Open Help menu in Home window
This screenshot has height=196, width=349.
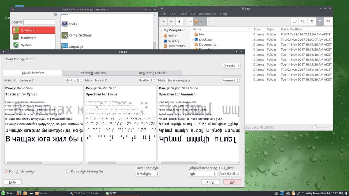click(223, 14)
